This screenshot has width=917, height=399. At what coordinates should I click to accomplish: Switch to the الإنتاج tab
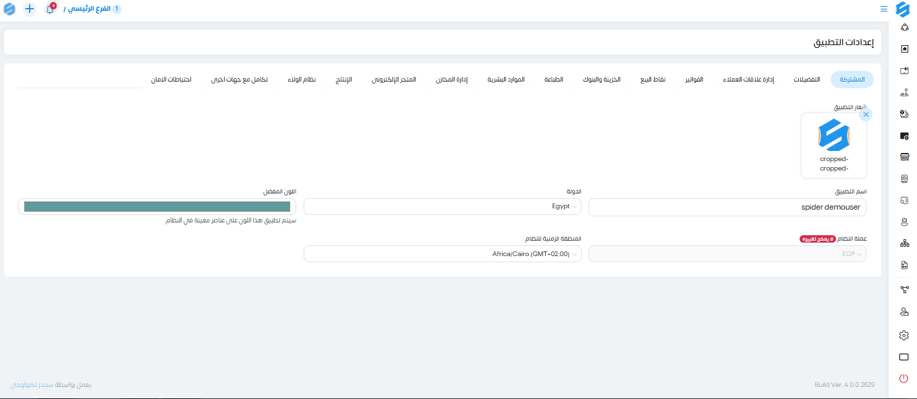click(343, 80)
